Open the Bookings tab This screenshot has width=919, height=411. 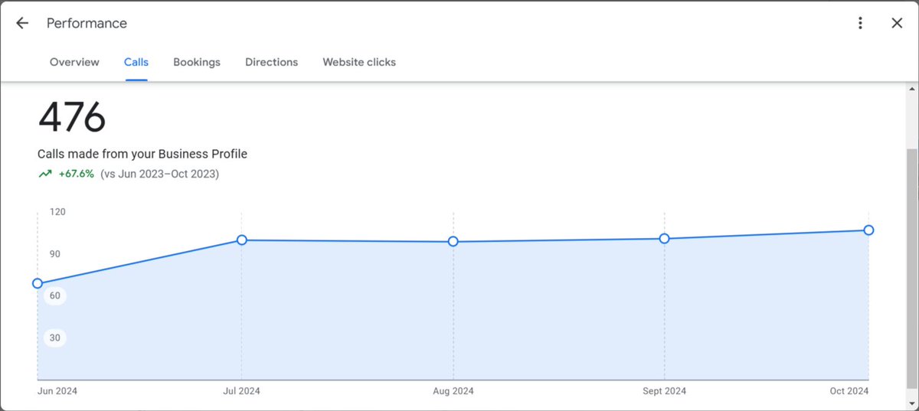click(197, 62)
